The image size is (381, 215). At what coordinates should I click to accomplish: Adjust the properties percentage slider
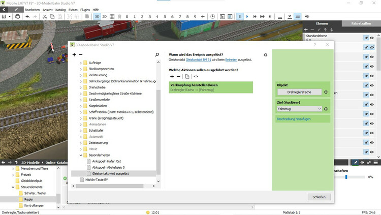(346, 177)
